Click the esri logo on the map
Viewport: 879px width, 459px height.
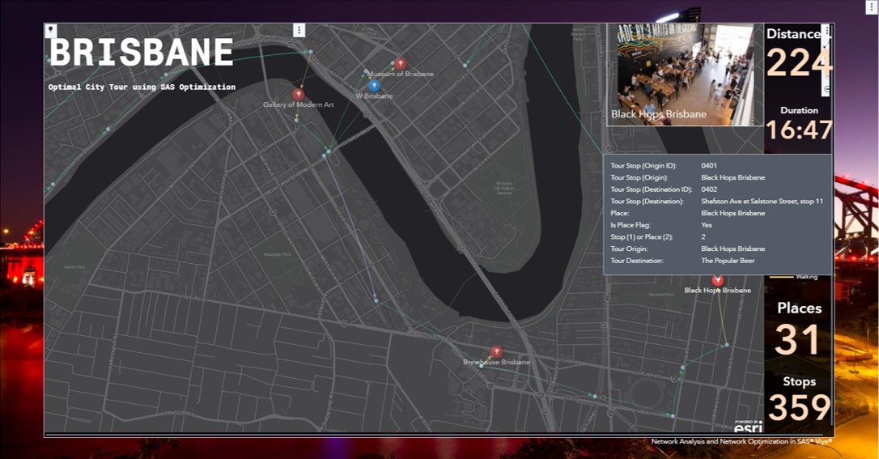[749, 427]
